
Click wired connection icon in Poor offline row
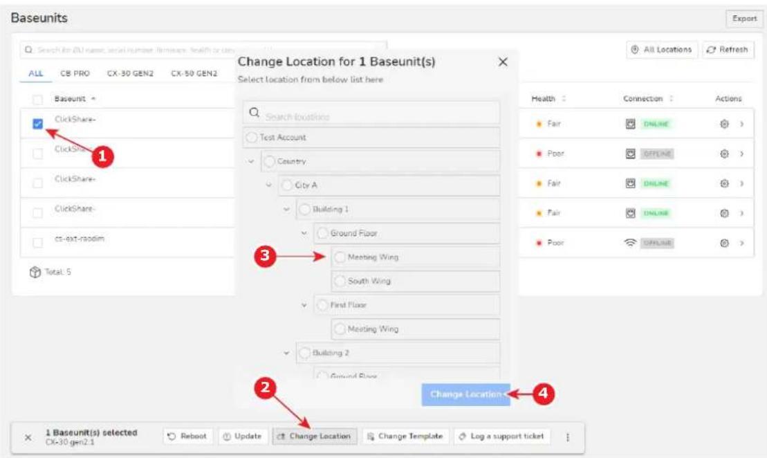[631, 154]
